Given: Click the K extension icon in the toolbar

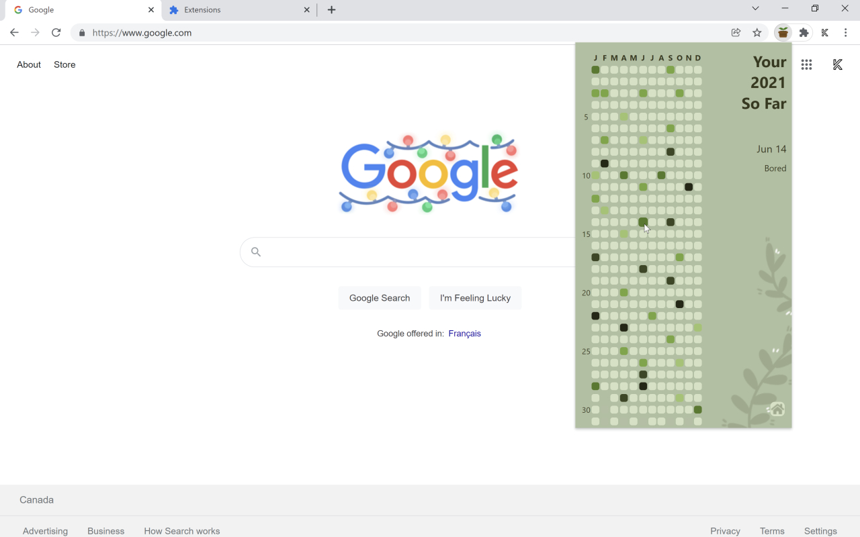Looking at the screenshot, I should [825, 32].
